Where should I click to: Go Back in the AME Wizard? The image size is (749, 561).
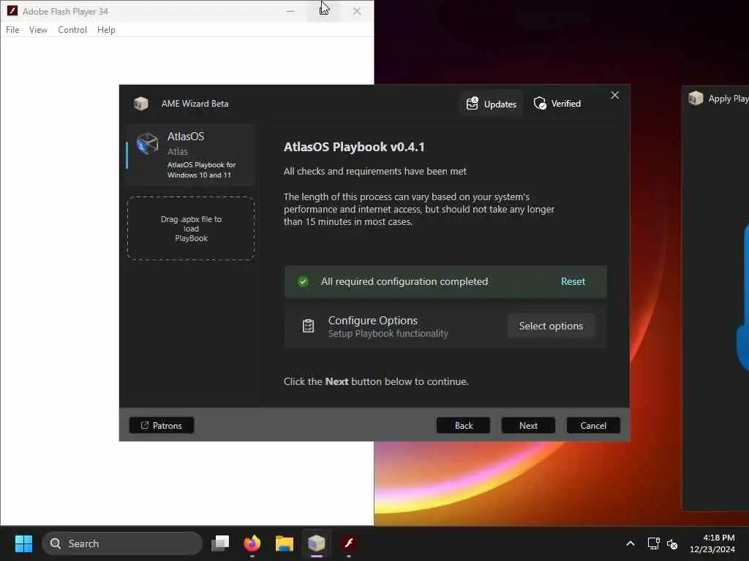(463, 426)
